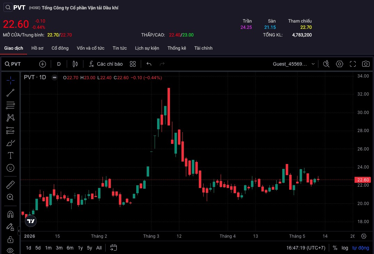Select the text annotation tool
Screen dimensions: 374x254
[10, 155]
